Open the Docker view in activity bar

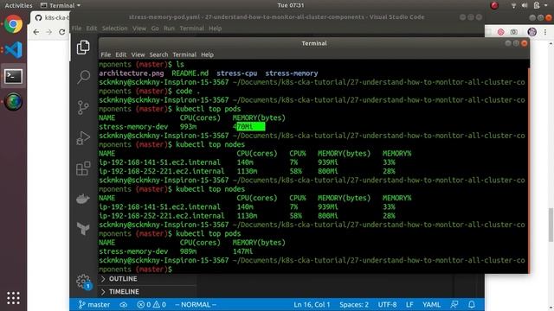pyautogui.click(x=83, y=200)
